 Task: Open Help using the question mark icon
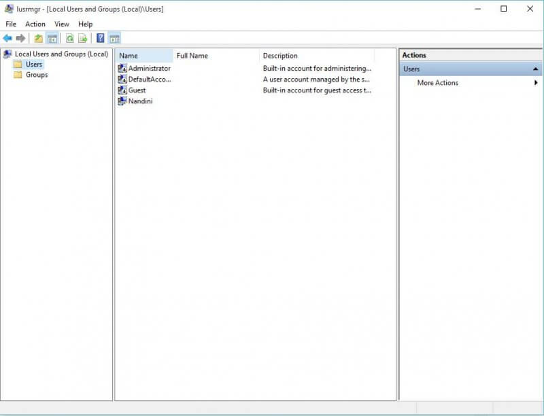tap(100, 38)
